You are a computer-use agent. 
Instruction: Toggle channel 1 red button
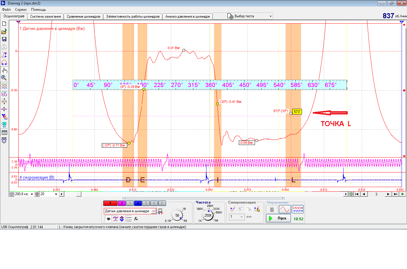tap(110, 203)
